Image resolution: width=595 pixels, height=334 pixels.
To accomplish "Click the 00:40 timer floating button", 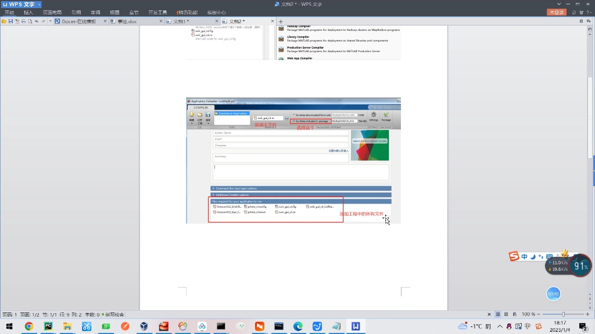I will (x=553, y=294).
